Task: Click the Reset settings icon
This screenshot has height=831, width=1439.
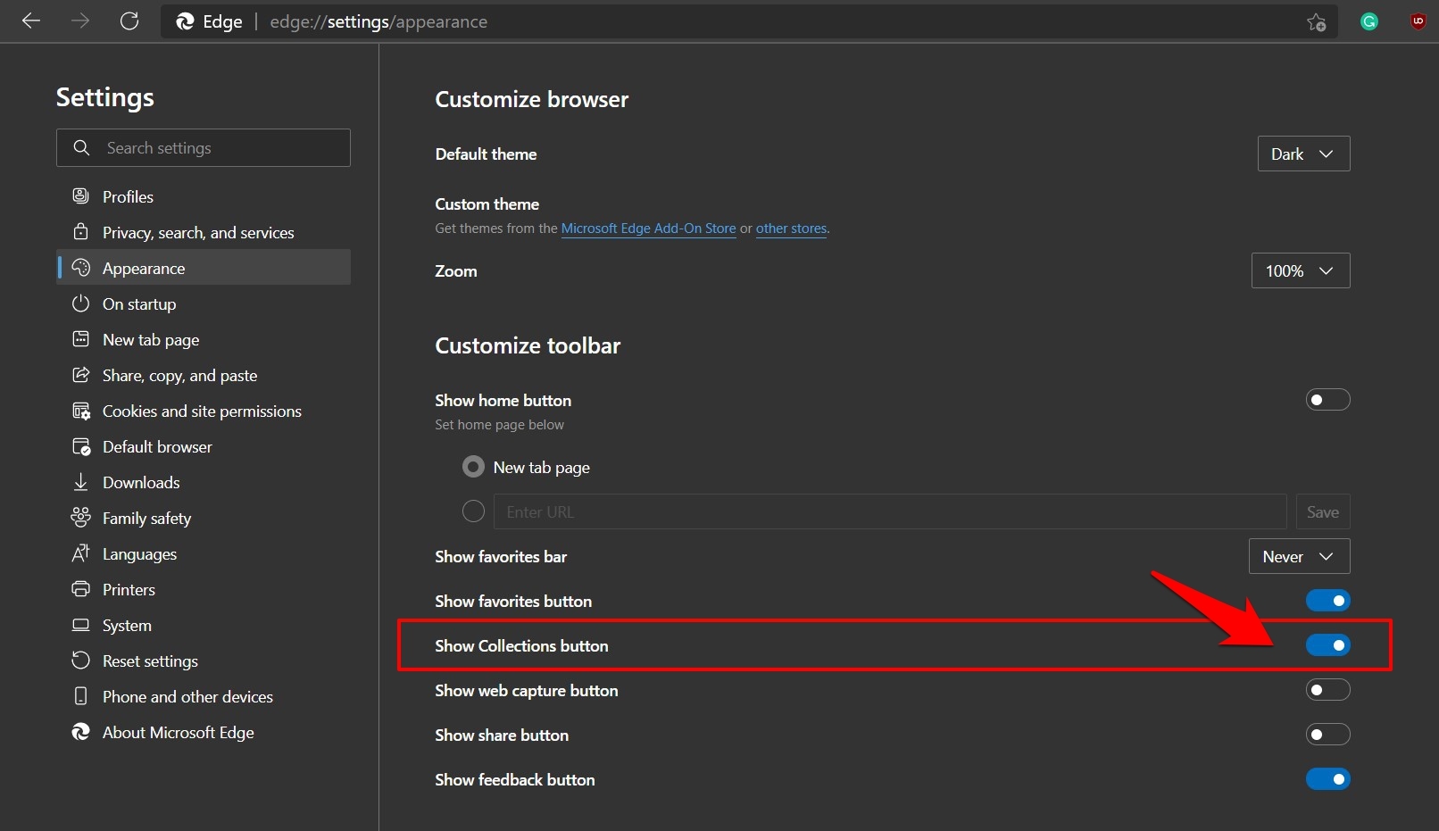Action: [80, 661]
